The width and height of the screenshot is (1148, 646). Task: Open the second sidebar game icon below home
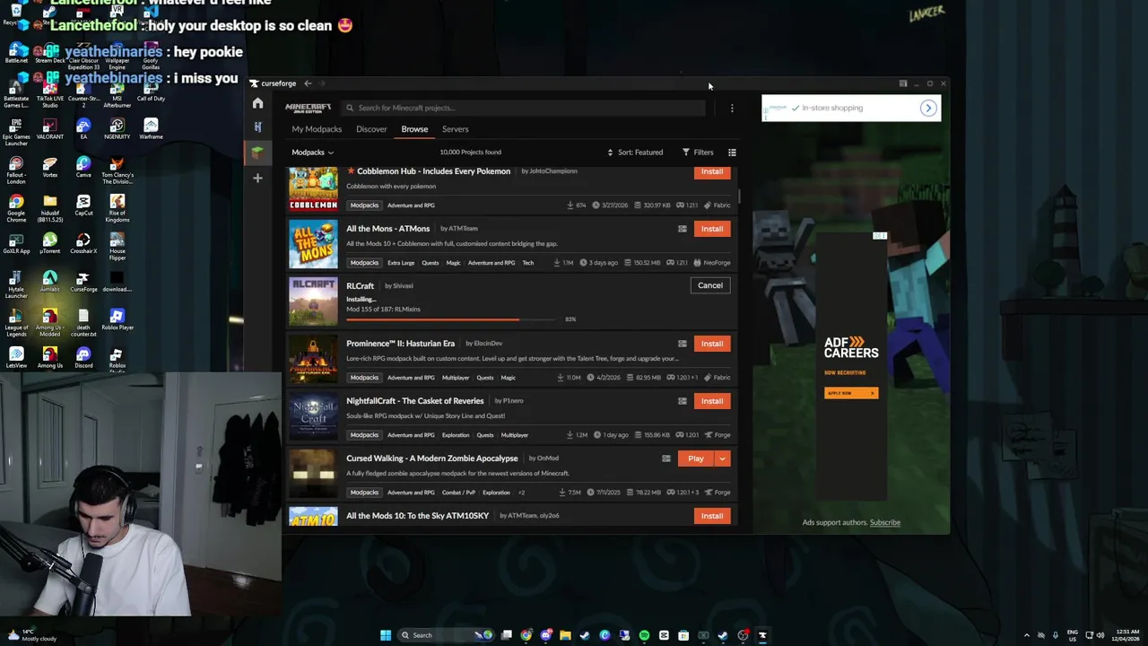point(257,127)
